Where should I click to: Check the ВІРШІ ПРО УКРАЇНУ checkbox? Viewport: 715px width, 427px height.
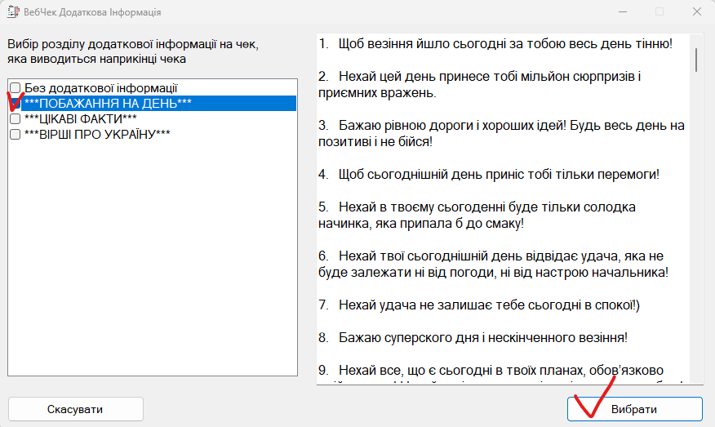tap(15, 134)
